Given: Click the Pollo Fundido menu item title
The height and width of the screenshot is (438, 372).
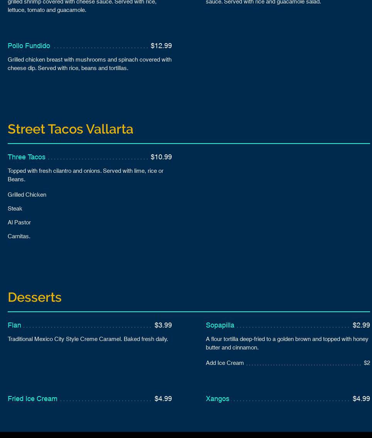Looking at the screenshot, I should point(29,46).
